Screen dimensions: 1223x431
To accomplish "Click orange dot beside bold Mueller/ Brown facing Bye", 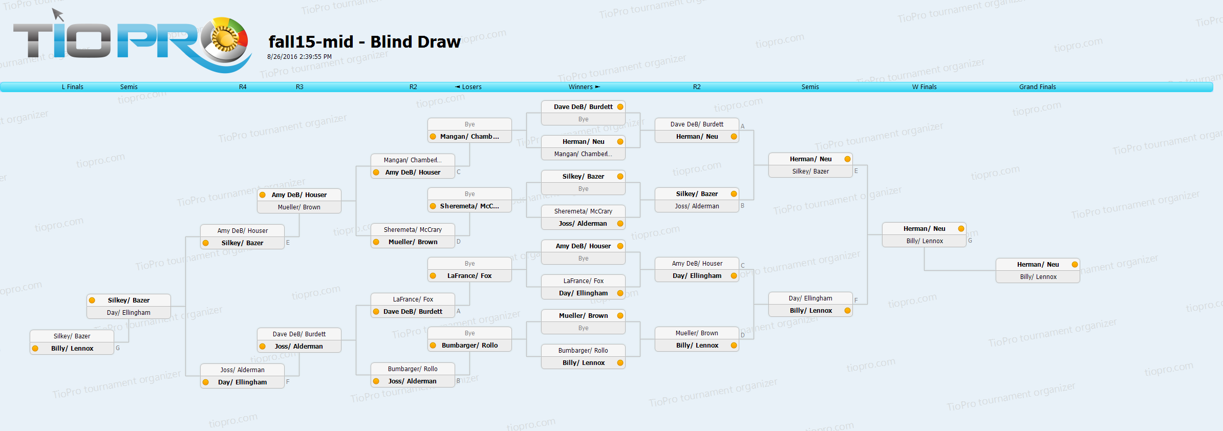I will 620,316.
